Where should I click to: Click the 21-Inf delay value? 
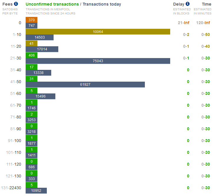[183, 23]
